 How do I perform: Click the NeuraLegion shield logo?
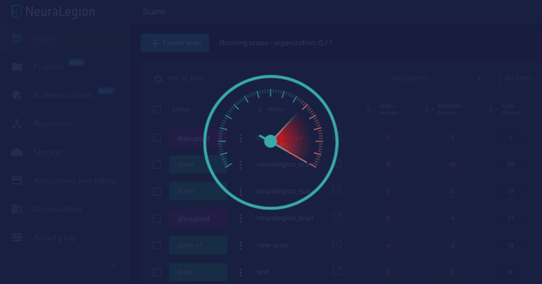(16, 12)
